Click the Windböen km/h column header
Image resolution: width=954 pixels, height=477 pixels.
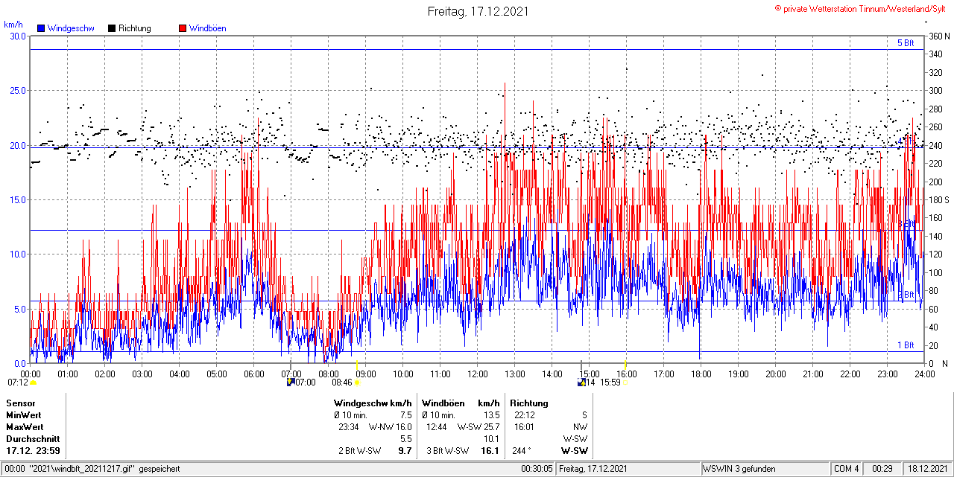pos(461,403)
